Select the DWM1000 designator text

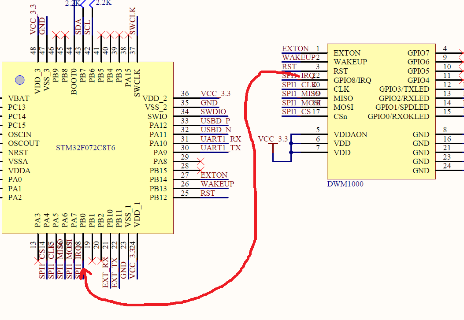coord(345,184)
